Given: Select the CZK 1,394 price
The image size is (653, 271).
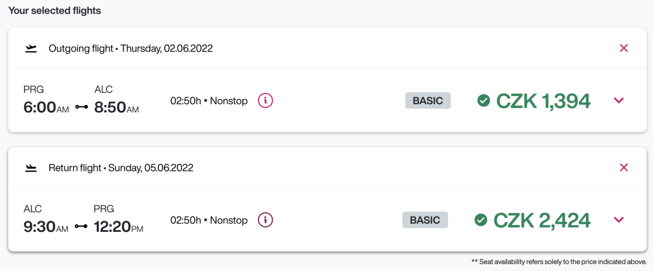Looking at the screenshot, I should coord(543,100).
